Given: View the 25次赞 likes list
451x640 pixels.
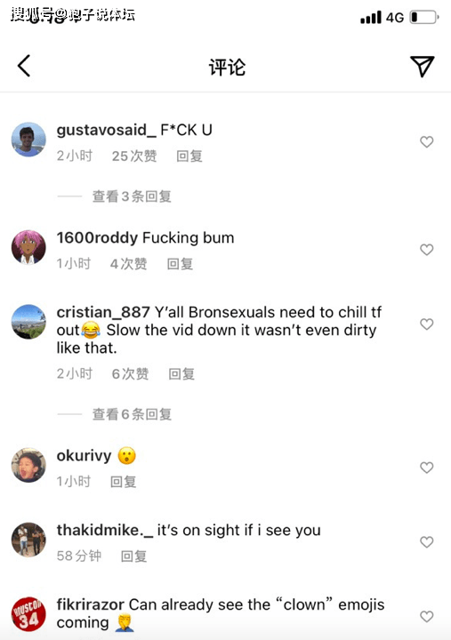Looking at the screenshot, I should (x=134, y=156).
